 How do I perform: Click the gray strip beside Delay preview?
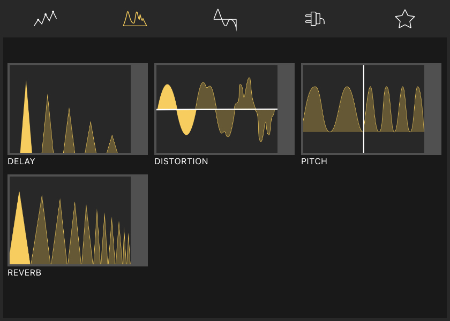point(139,109)
